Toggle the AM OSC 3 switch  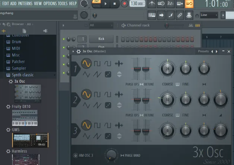tap(75, 155)
